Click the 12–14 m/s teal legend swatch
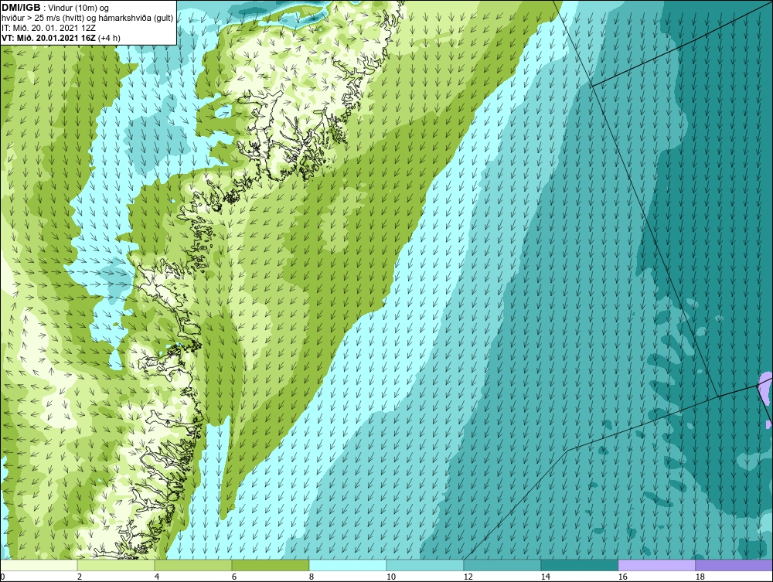Viewport: 773px width, 582px height. (x=502, y=565)
